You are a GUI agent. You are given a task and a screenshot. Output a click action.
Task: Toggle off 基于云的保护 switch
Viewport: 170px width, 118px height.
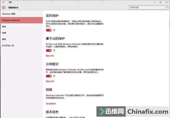click(49, 50)
